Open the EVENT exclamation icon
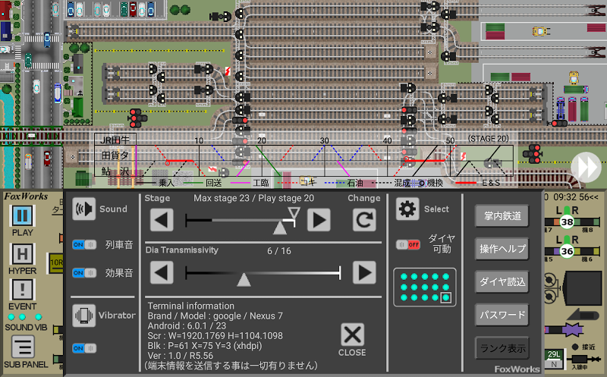The image size is (607, 377). (x=22, y=290)
